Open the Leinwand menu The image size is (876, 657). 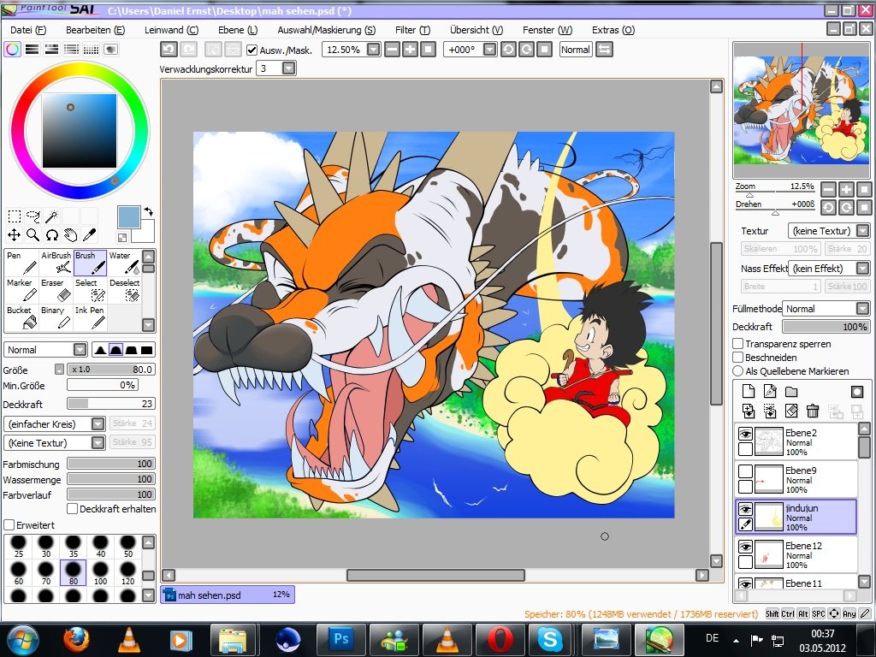click(x=171, y=30)
